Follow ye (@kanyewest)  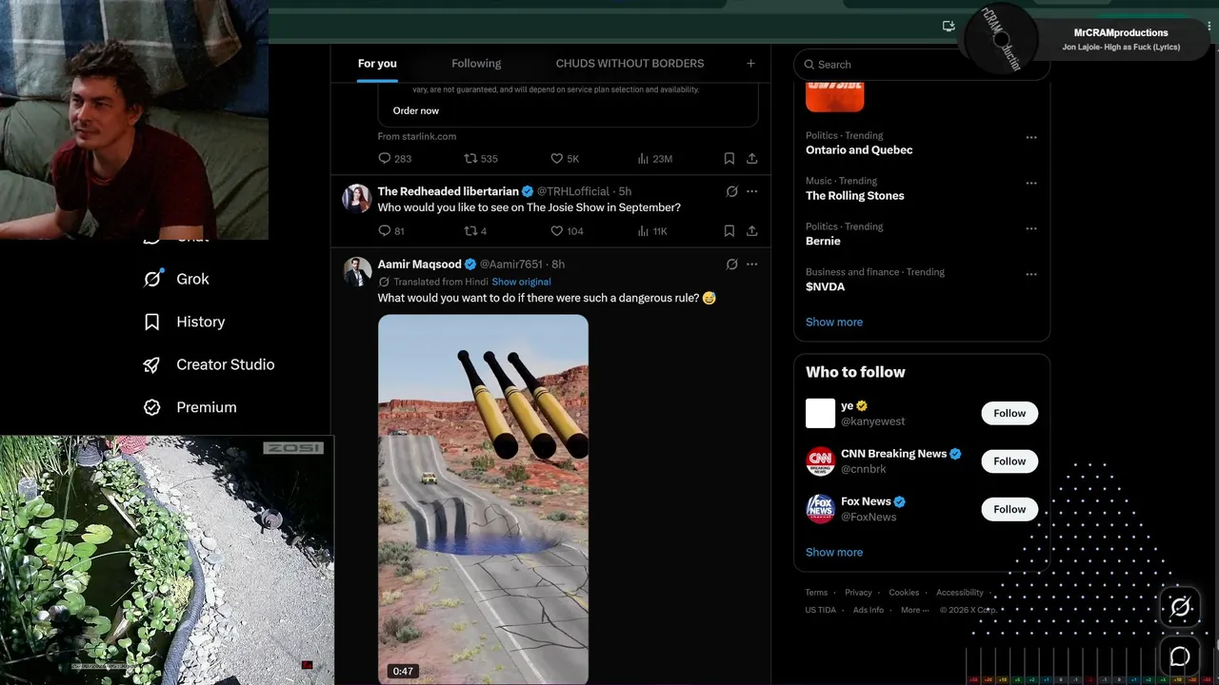1009,414
